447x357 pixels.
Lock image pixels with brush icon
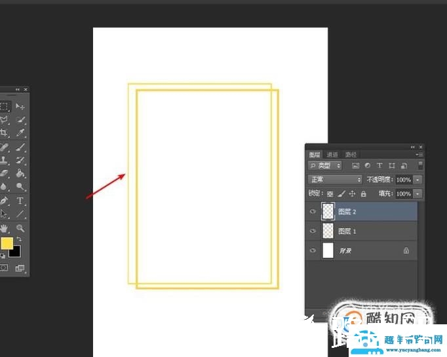pyautogui.click(x=341, y=194)
